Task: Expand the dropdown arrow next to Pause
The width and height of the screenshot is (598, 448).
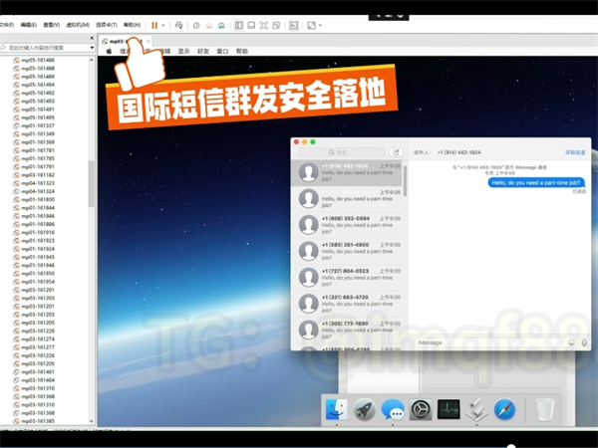Action: tap(164, 25)
